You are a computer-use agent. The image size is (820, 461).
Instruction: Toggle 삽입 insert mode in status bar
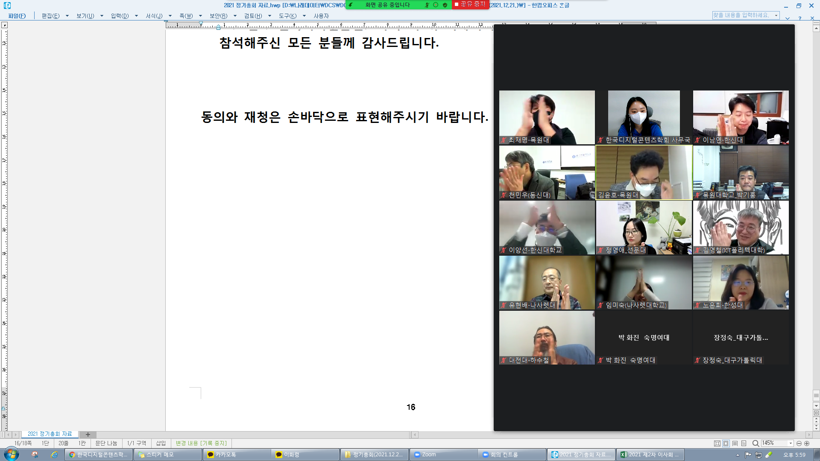coord(161,443)
